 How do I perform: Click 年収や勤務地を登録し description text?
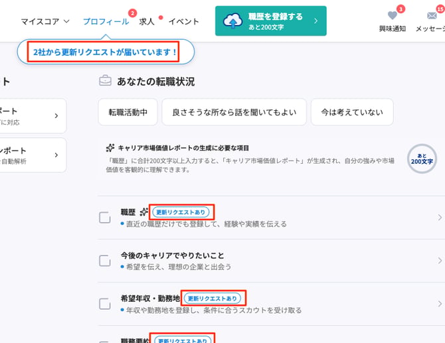tap(214, 310)
